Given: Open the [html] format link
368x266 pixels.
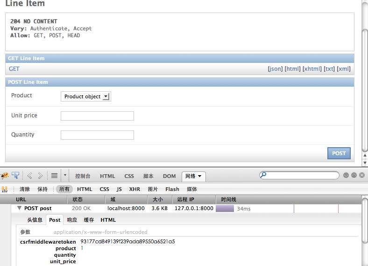Looking at the screenshot, I should 292,69.
